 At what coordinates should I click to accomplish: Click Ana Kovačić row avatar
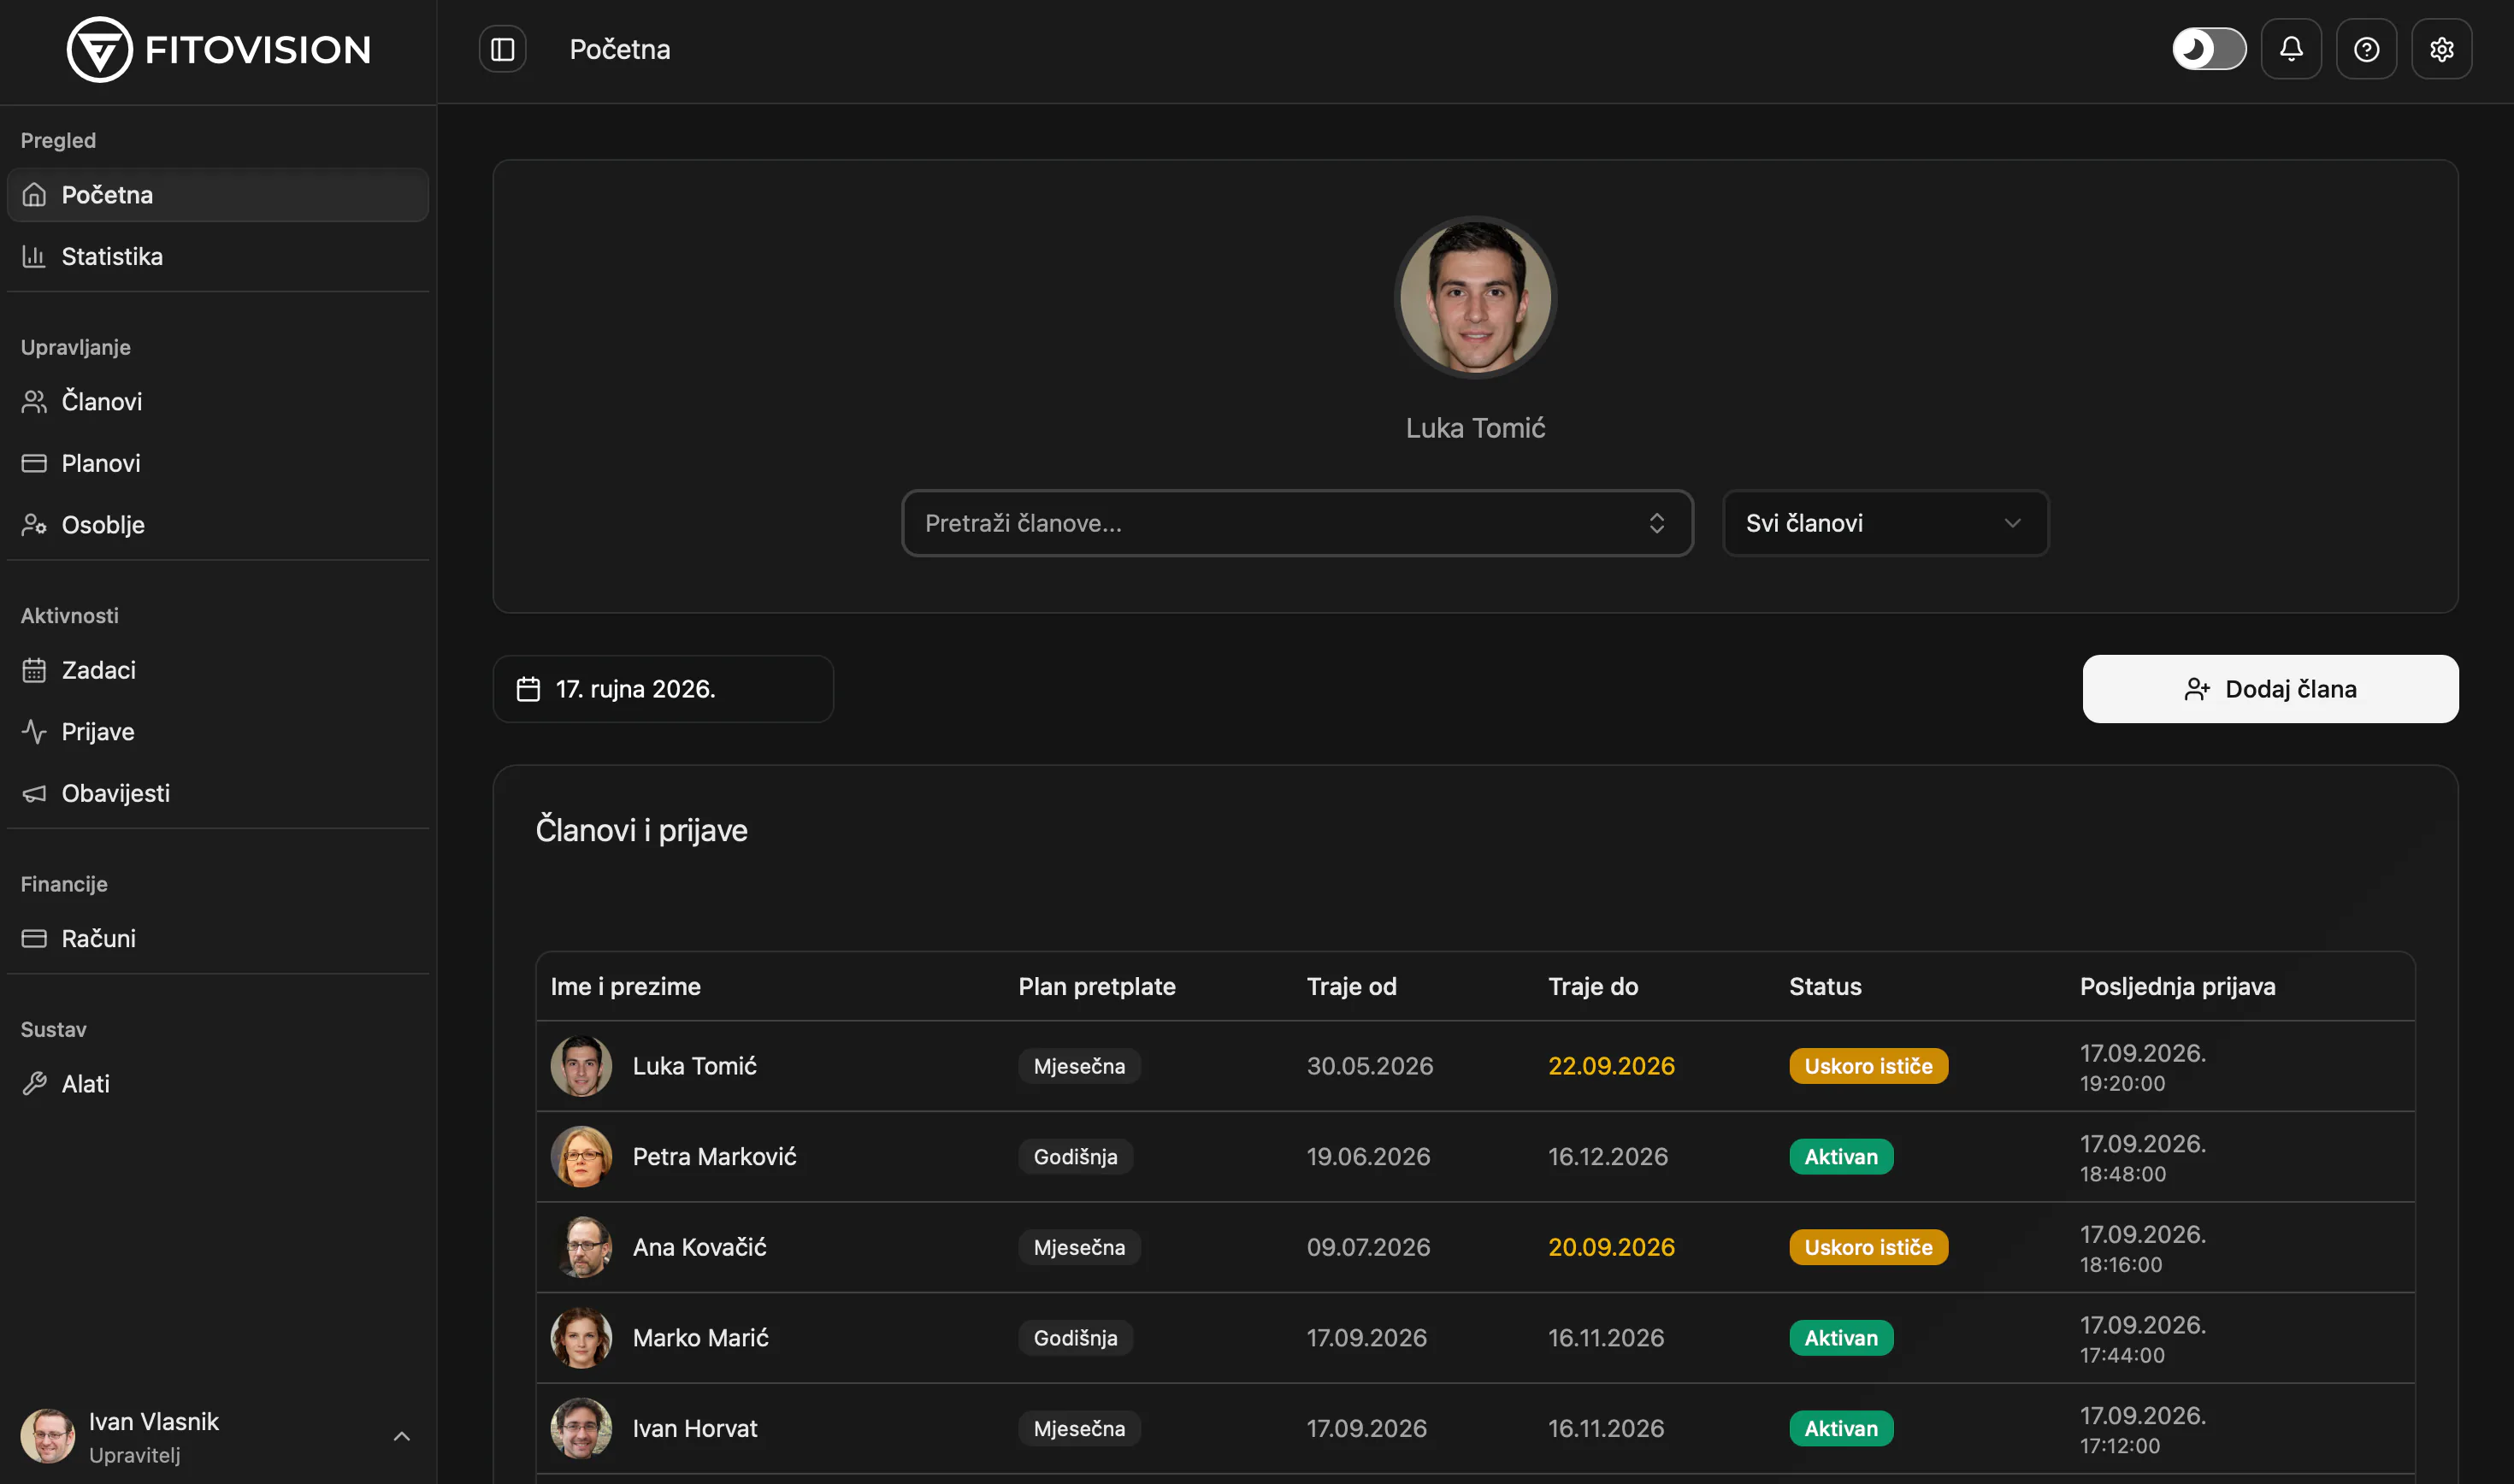pos(581,1248)
